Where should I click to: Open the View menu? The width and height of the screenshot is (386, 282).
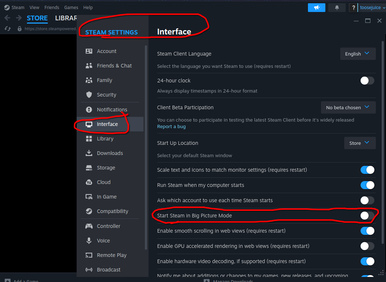click(34, 8)
